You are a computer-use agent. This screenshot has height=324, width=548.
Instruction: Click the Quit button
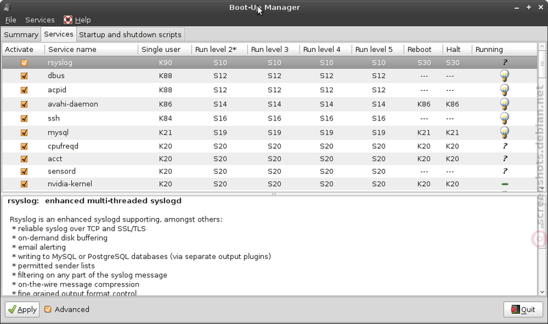click(x=523, y=310)
